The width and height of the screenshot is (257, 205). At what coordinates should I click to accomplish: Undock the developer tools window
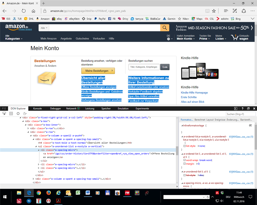pyautogui.click(x=248, y=109)
